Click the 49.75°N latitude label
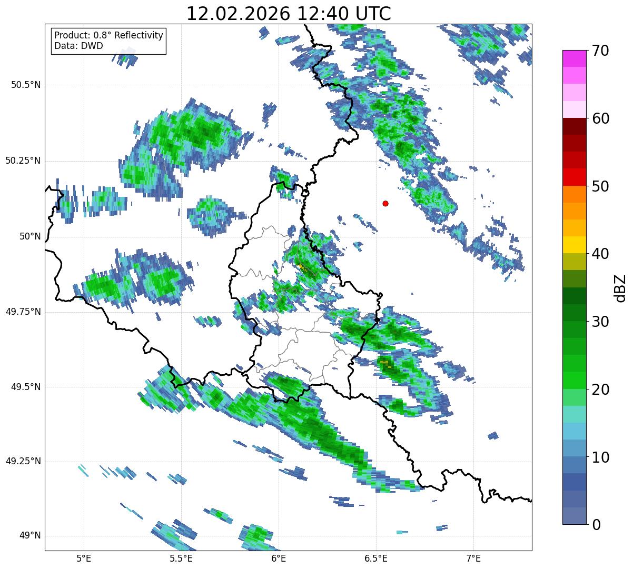 tap(23, 312)
